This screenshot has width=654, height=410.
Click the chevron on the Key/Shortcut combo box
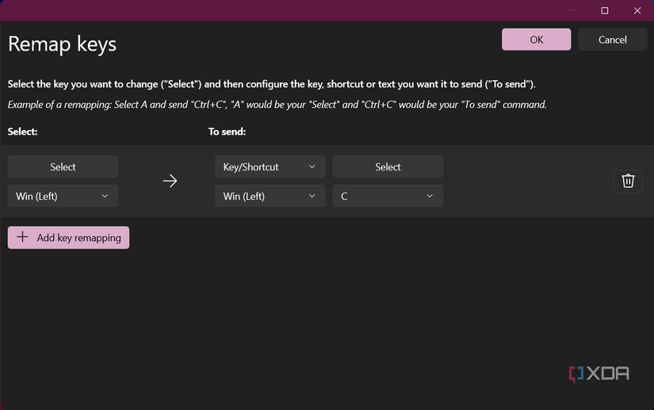pos(312,167)
